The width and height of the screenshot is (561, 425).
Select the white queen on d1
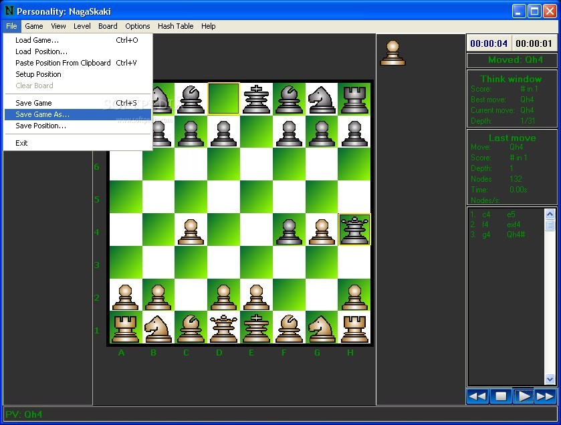click(223, 328)
